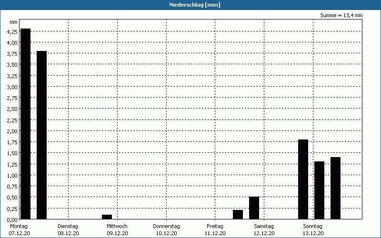Click the '3,50' y-axis value
Image resolution: width=381 pixels, height=238 pixels.
12,65
